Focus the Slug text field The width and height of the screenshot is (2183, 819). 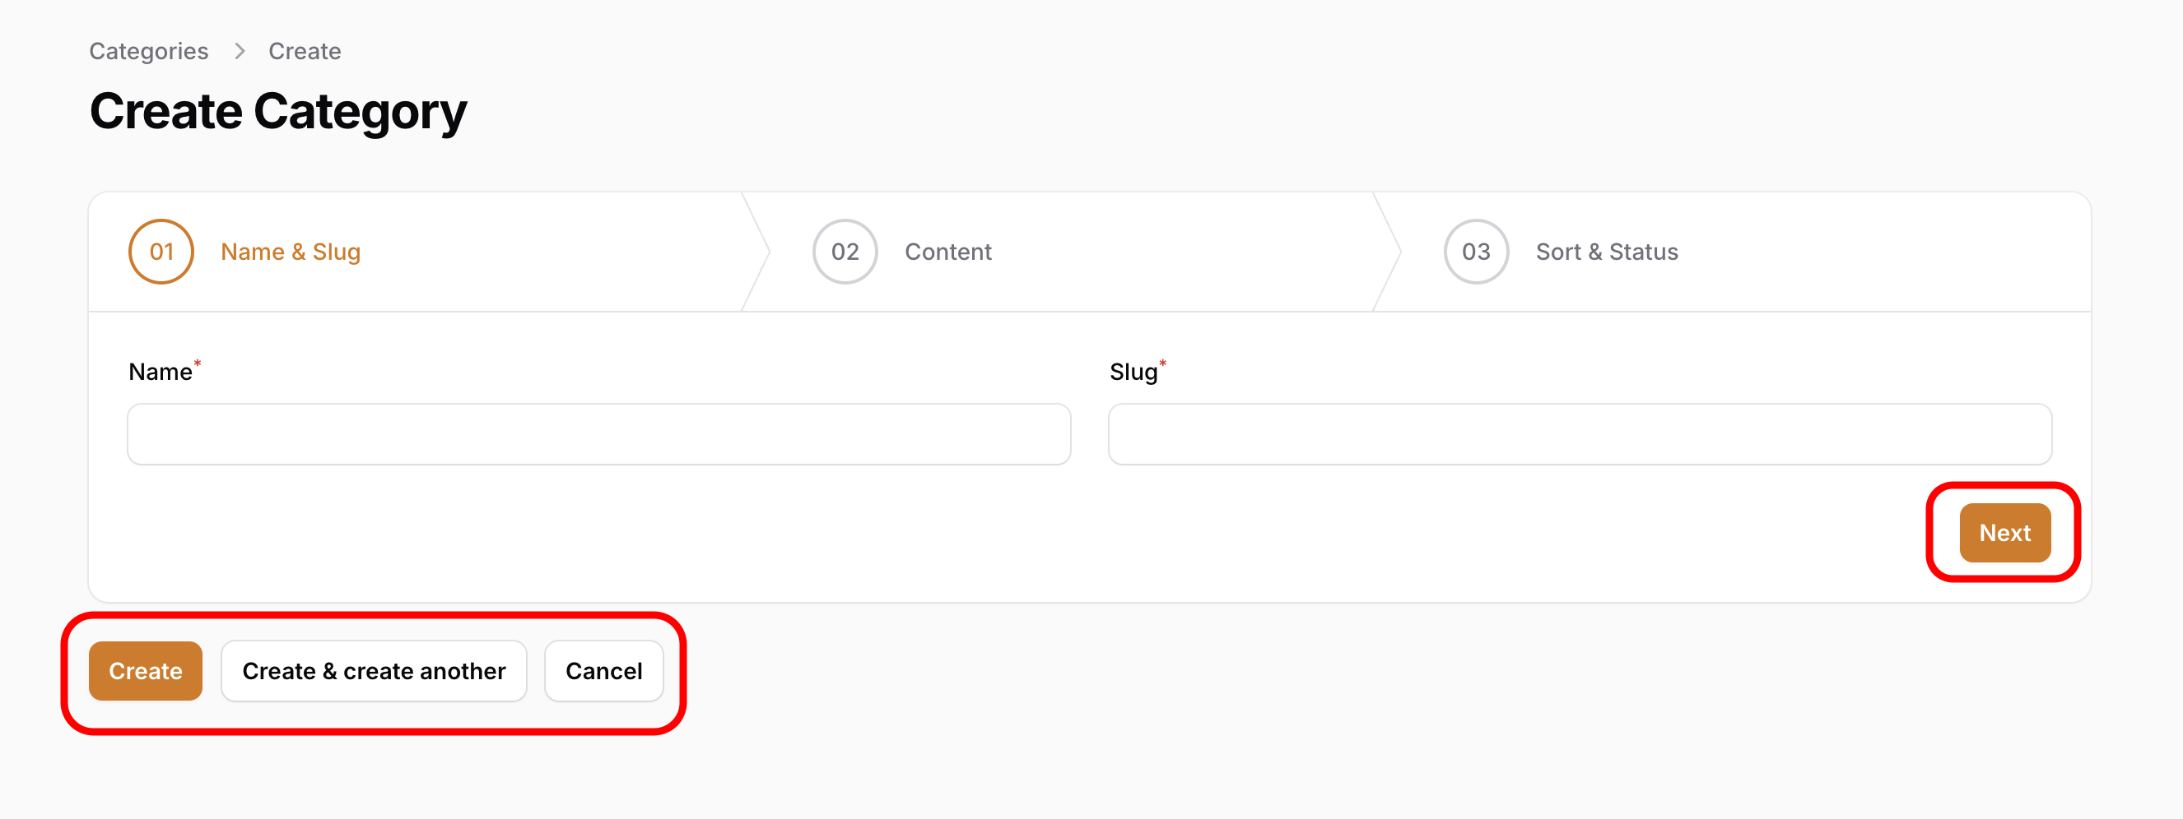click(1579, 433)
